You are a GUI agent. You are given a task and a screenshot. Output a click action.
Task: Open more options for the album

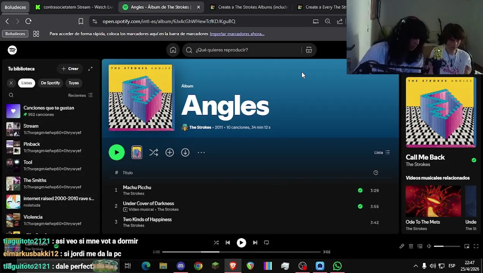point(201,152)
